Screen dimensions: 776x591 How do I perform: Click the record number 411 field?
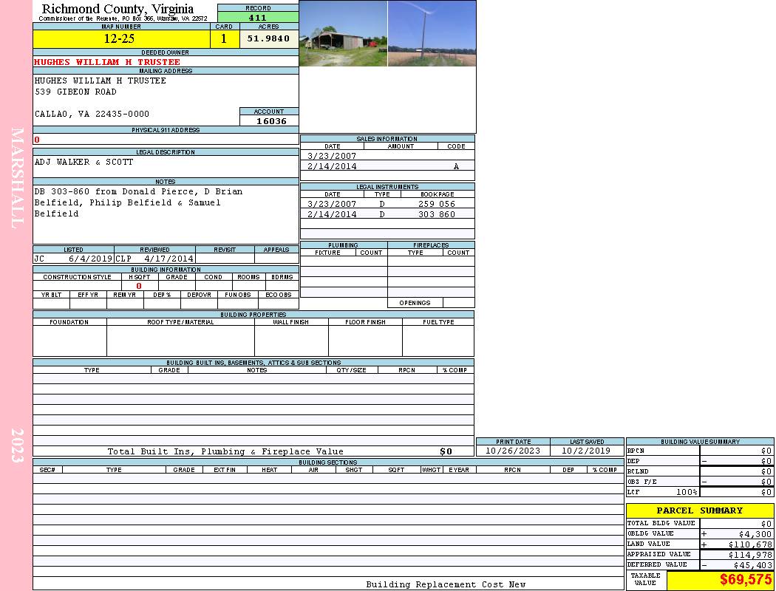click(x=258, y=18)
